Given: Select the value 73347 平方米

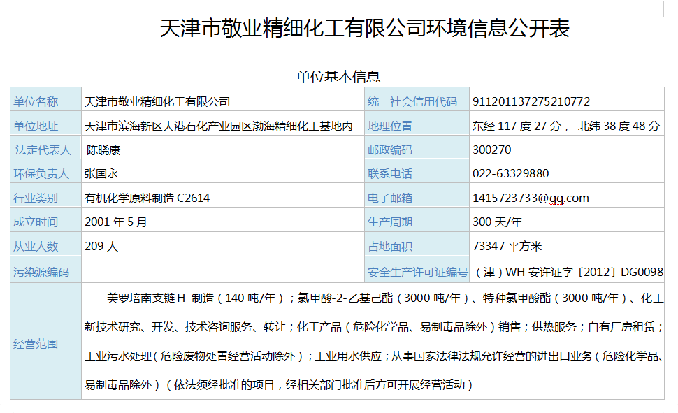Looking at the screenshot, I should pos(507,246).
